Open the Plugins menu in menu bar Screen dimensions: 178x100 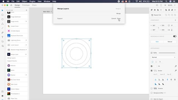point(32,1)
